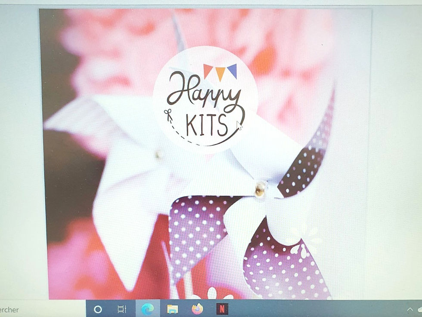The width and height of the screenshot is (422, 317).
Task: Show hidden system tray icons chevron
Action: point(410,309)
